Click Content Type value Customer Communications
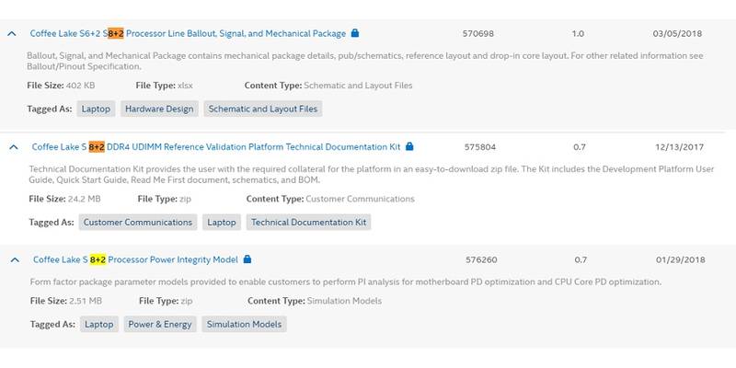The image size is (736, 368). [x=360, y=199]
